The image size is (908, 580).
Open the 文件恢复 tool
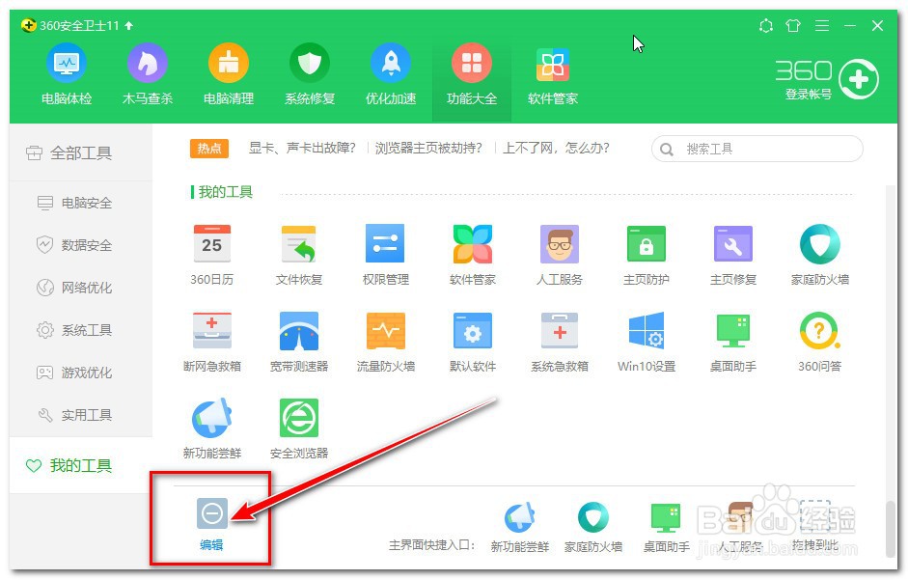coord(299,255)
